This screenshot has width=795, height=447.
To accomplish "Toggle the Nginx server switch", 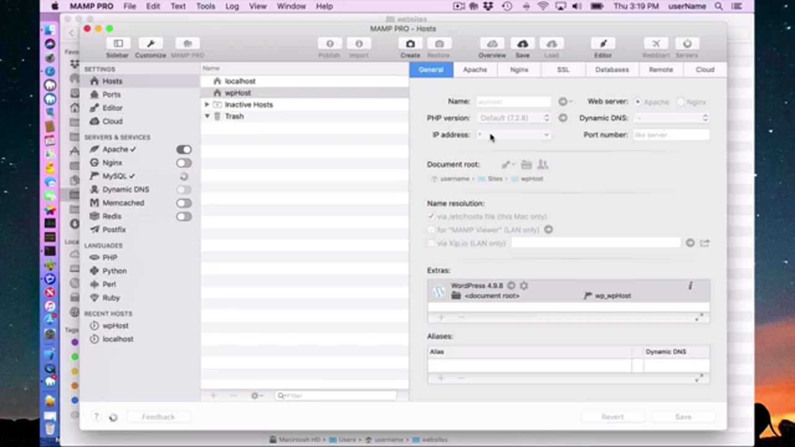I will coord(184,163).
